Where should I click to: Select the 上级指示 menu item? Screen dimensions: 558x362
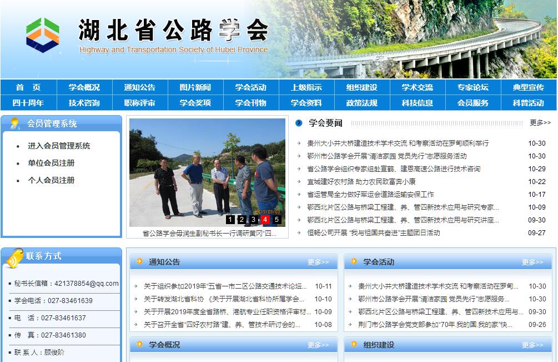pos(306,87)
